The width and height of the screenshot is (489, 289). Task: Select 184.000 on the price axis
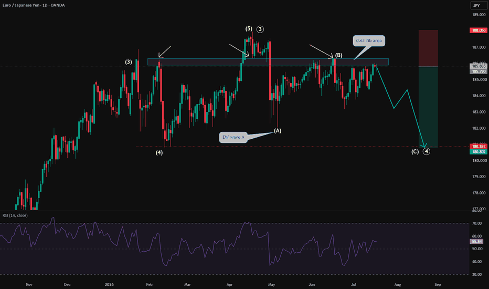[x=479, y=96]
